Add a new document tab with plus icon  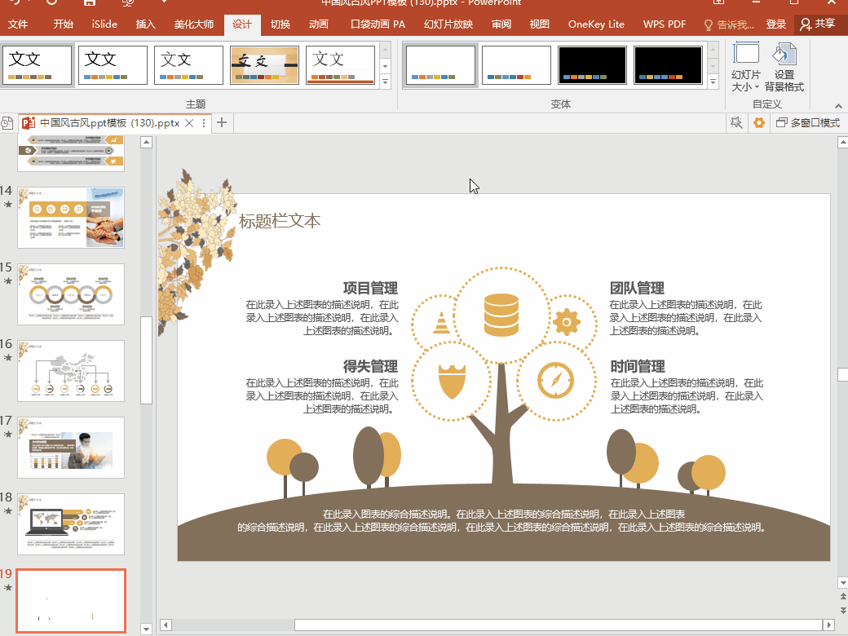[222, 123]
